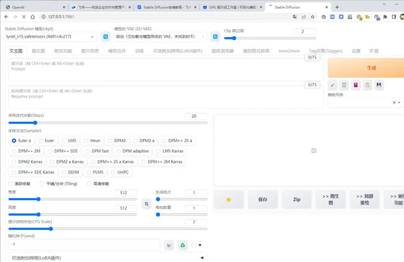Bookmark this page with the star icon
The image size is (404, 262).
(x=313, y=17)
